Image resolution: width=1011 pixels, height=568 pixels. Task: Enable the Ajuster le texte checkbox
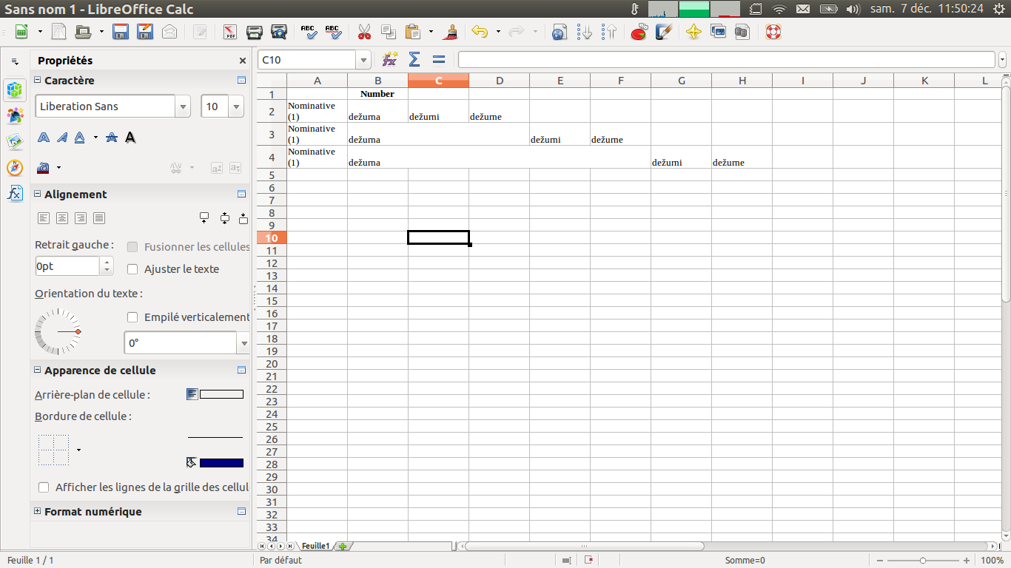click(x=133, y=269)
